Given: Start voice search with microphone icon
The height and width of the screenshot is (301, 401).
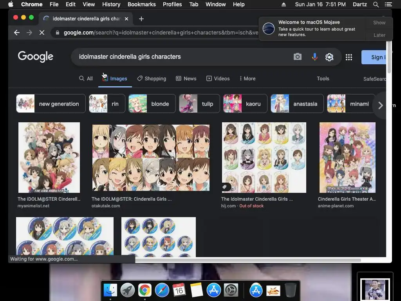Looking at the screenshot, I should point(314,56).
